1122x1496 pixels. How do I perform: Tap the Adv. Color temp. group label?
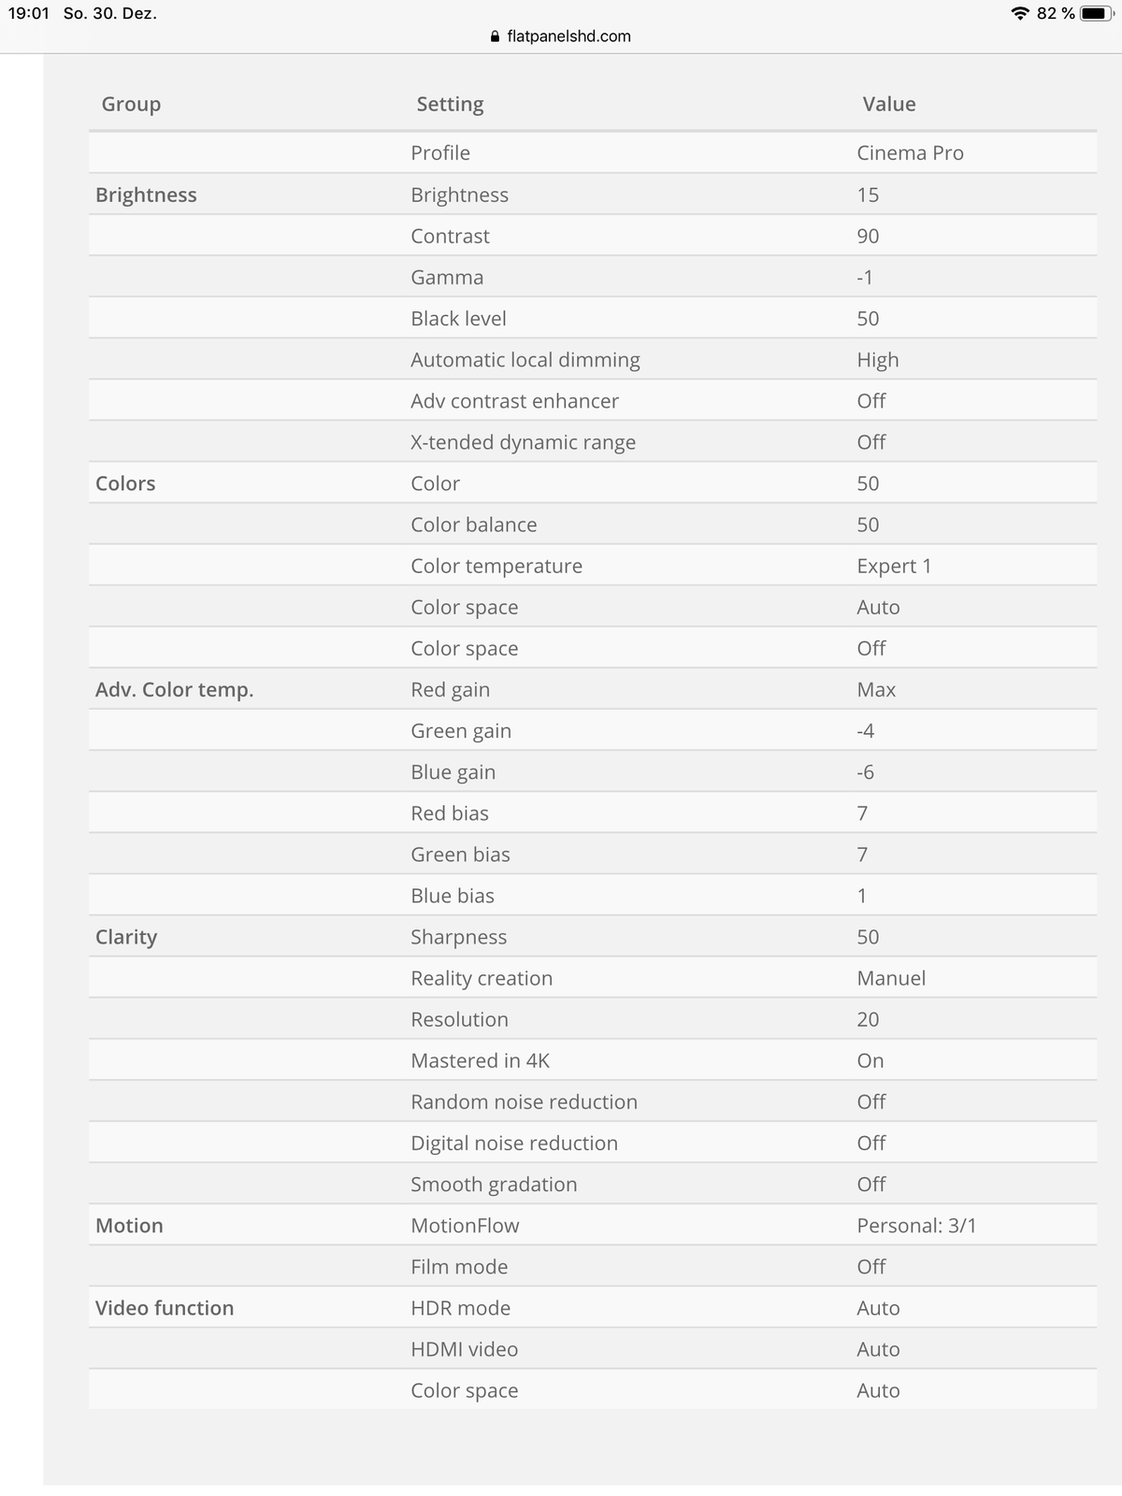pyautogui.click(x=174, y=690)
